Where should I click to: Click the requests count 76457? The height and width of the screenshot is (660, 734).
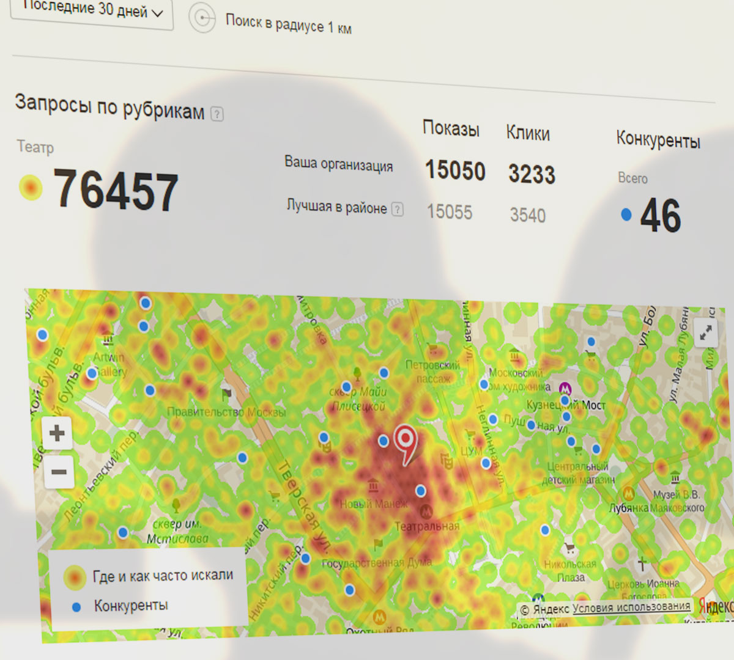[x=116, y=191]
